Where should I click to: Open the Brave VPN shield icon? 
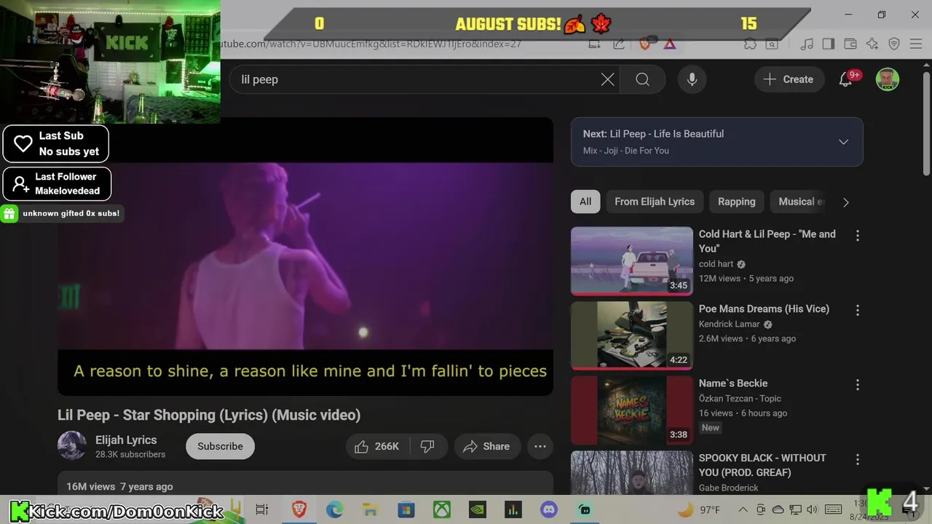[894, 44]
